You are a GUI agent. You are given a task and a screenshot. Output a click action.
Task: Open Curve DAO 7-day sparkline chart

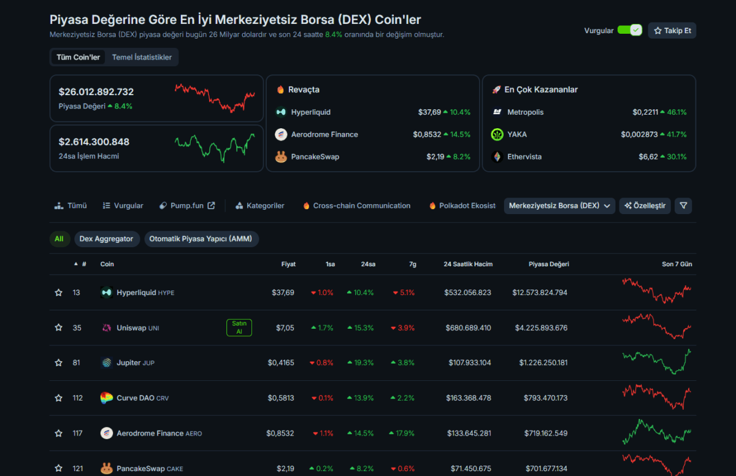pyautogui.click(x=657, y=397)
